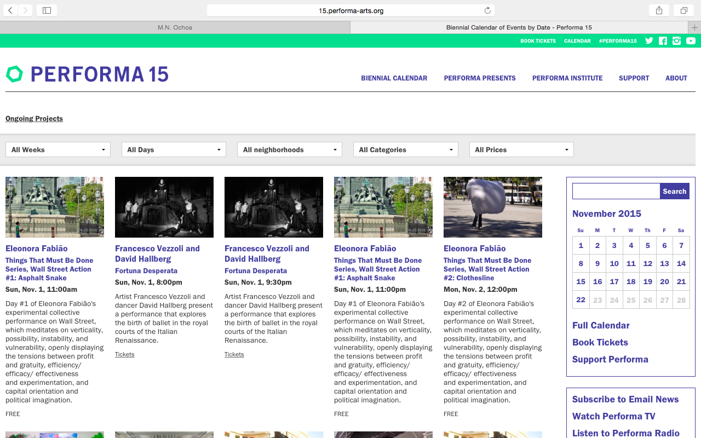Image resolution: width=701 pixels, height=438 pixels.
Task: Open the Listen to Performa Radio link
Action: click(626, 433)
